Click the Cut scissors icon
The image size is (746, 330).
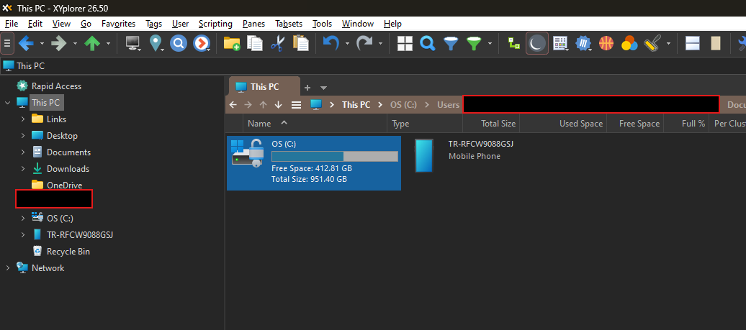(x=277, y=43)
